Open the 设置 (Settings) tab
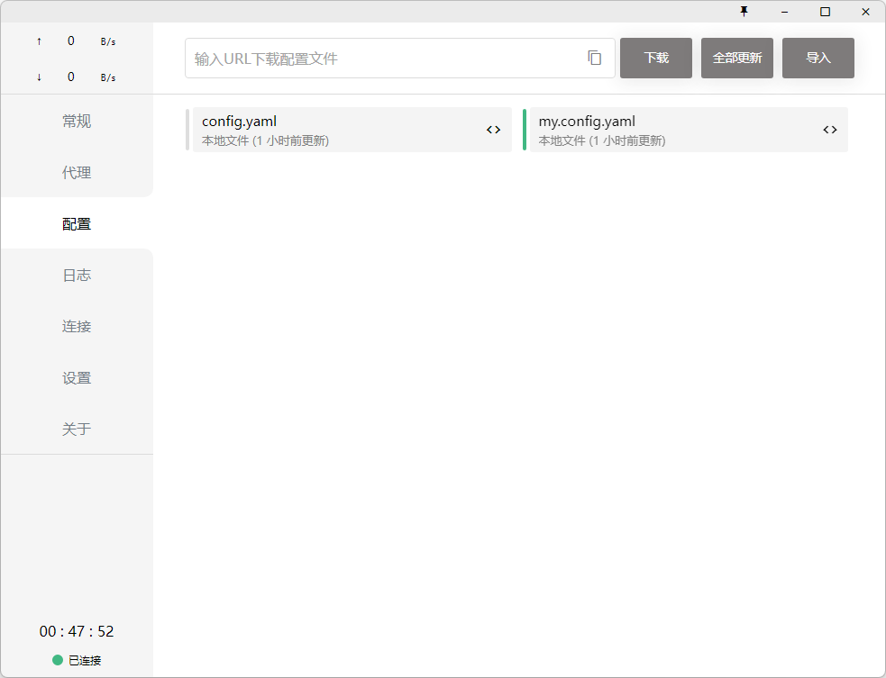886x678 pixels. pyautogui.click(x=77, y=378)
